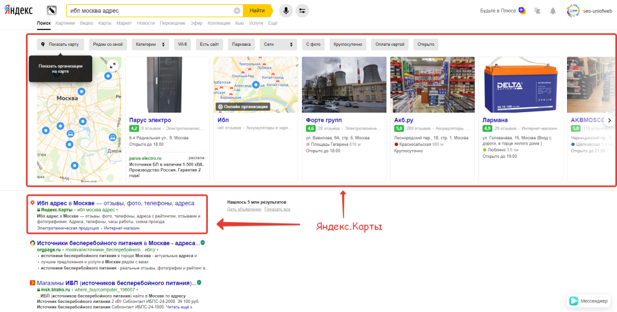The image size is (617, 312).
Task: Click the Акб.ру store interior photo
Action: (433, 84)
